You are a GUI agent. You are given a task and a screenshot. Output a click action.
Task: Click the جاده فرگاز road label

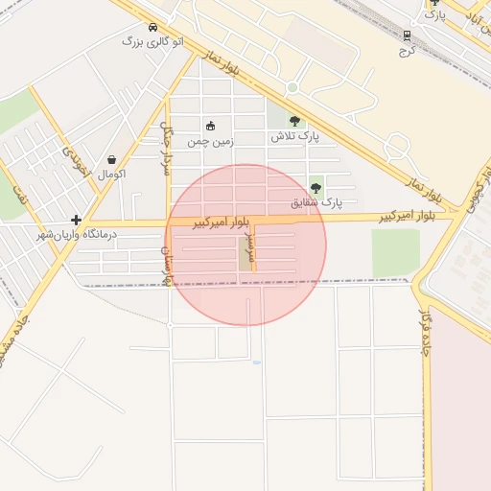click(x=426, y=333)
